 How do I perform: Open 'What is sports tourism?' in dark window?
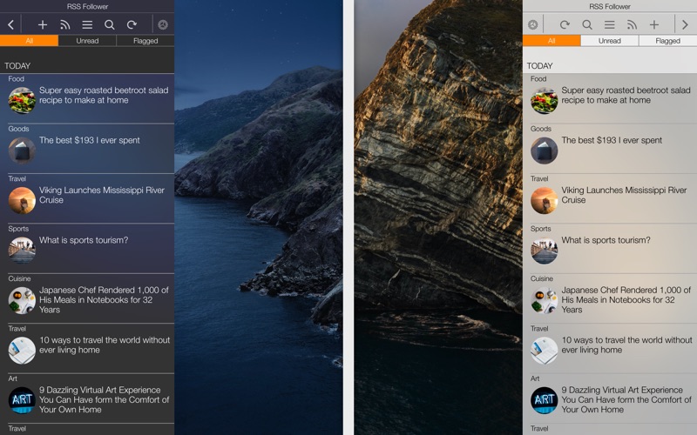click(x=84, y=240)
